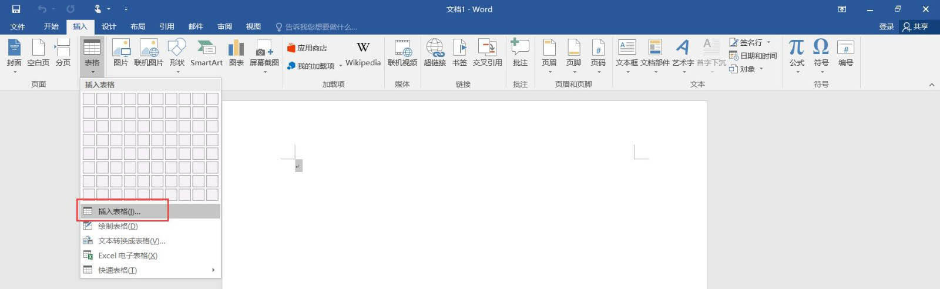Expand the 公式 (Equation) dropdown
The width and height of the screenshot is (940, 289).
pyautogui.click(x=797, y=72)
